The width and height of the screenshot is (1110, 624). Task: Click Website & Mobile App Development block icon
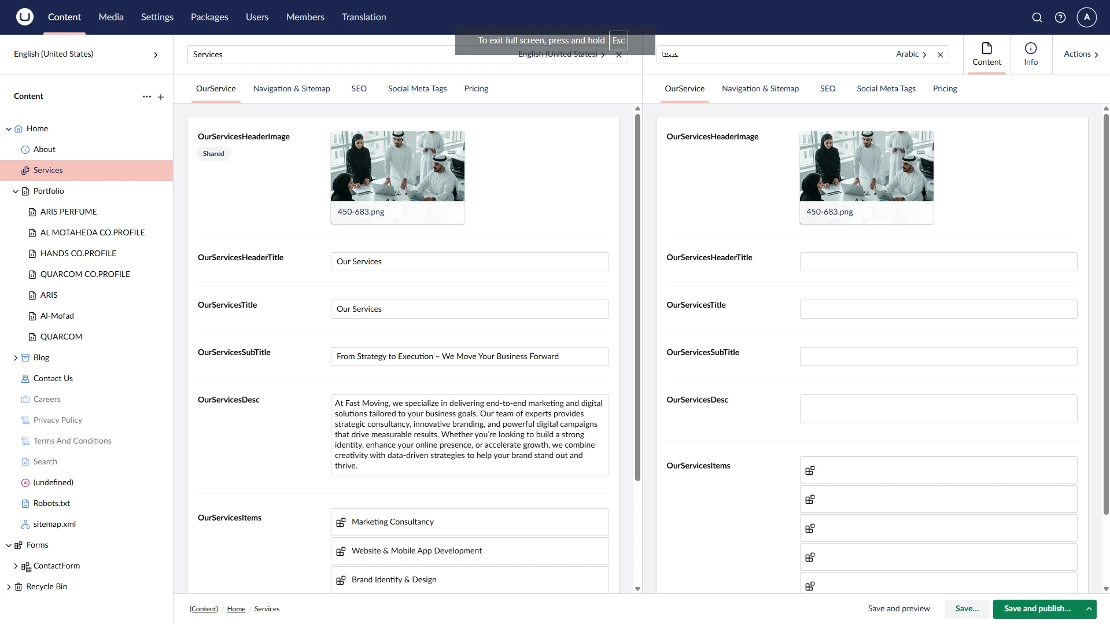coord(341,552)
